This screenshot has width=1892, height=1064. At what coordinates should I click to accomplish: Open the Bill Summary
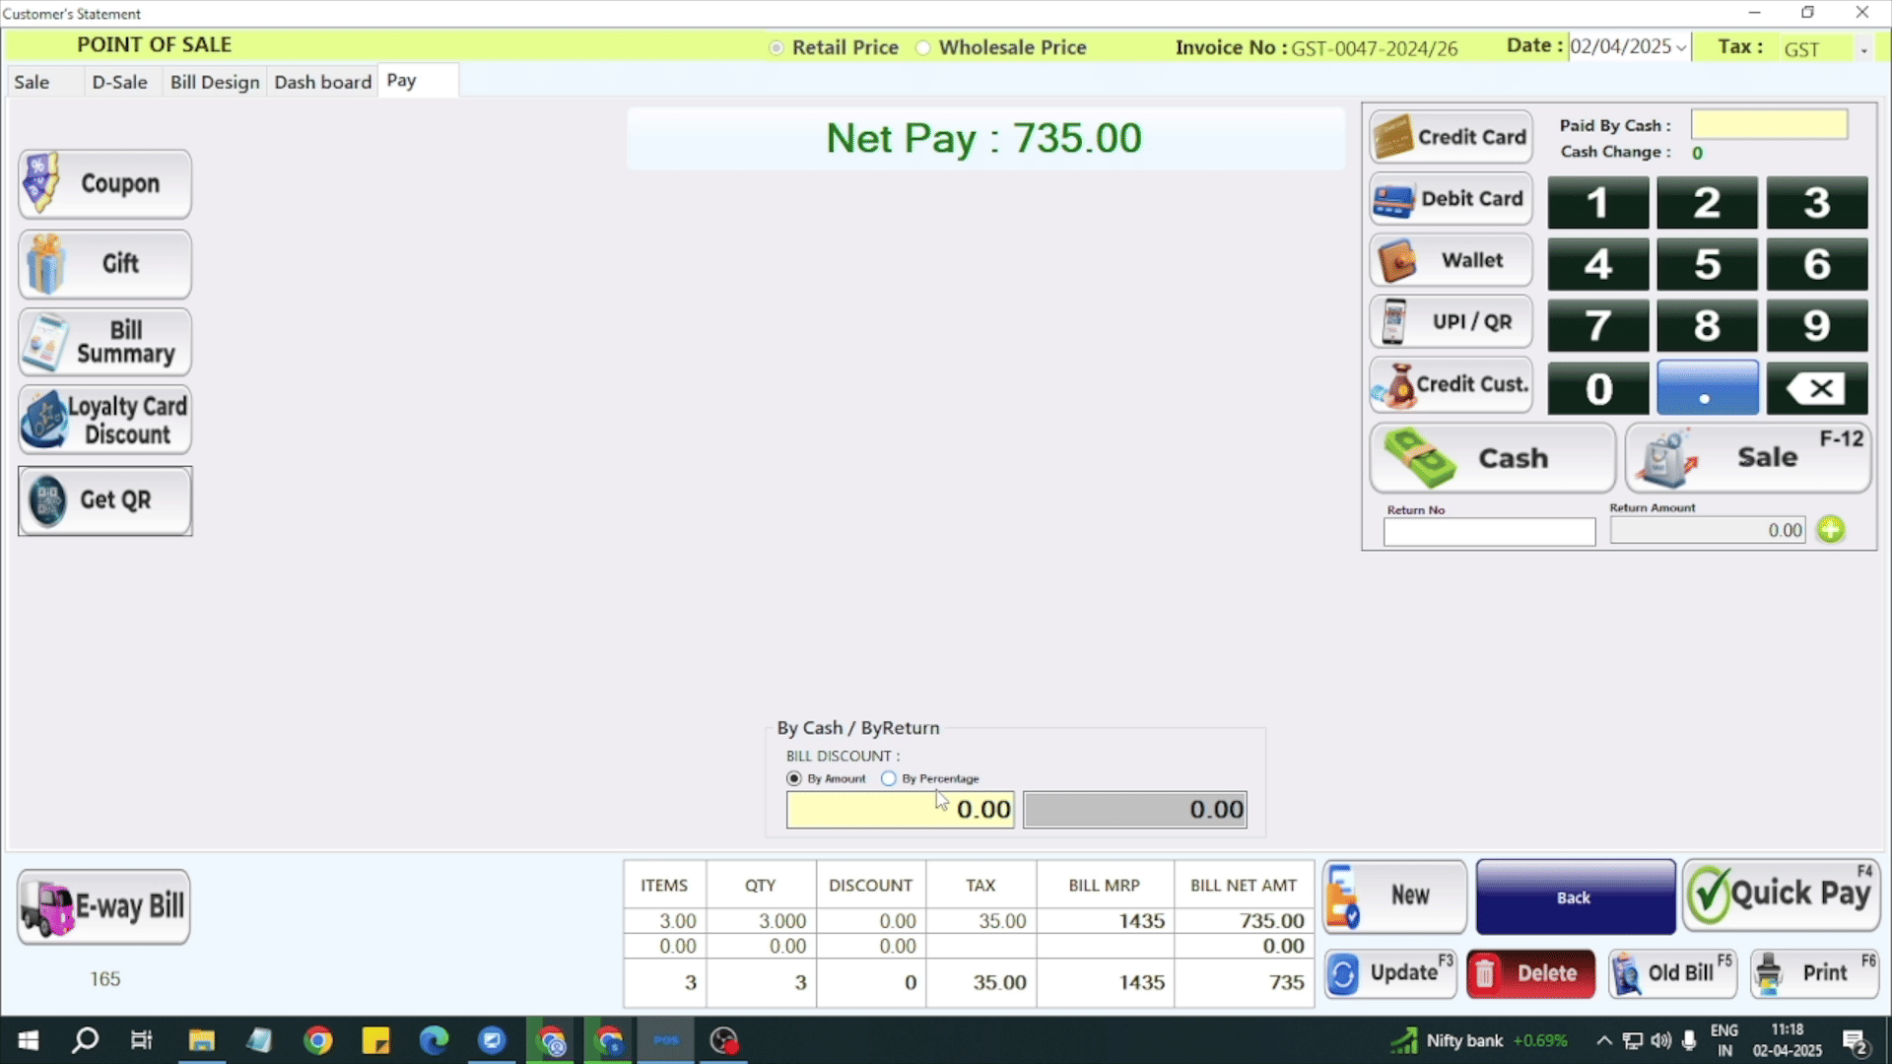pos(104,342)
